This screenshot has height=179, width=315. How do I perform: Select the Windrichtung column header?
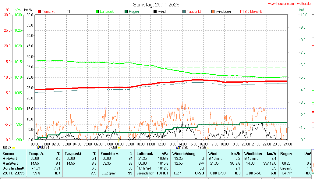tap(184, 154)
